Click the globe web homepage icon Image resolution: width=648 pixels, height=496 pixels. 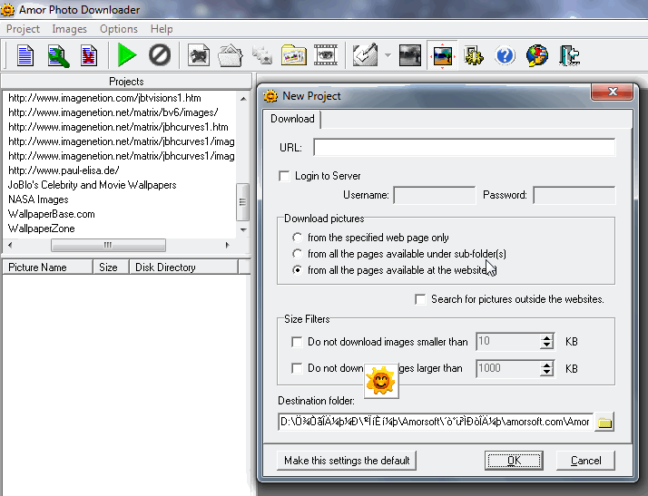click(x=537, y=55)
